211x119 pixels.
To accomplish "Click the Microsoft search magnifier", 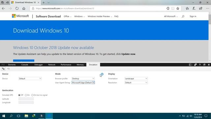I will (183, 17).
